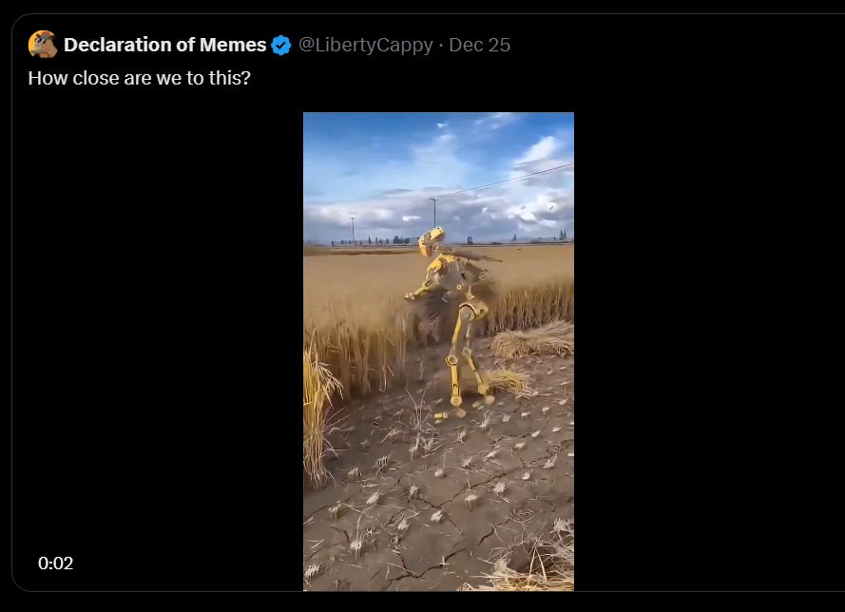Open the Declaration of Memes profile avatar

[x=43, y=45]
